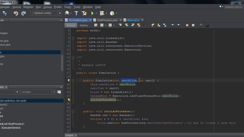Viewport: 244px width, 137px height.
Task: Select the History view button
Action: click(84, 25)
